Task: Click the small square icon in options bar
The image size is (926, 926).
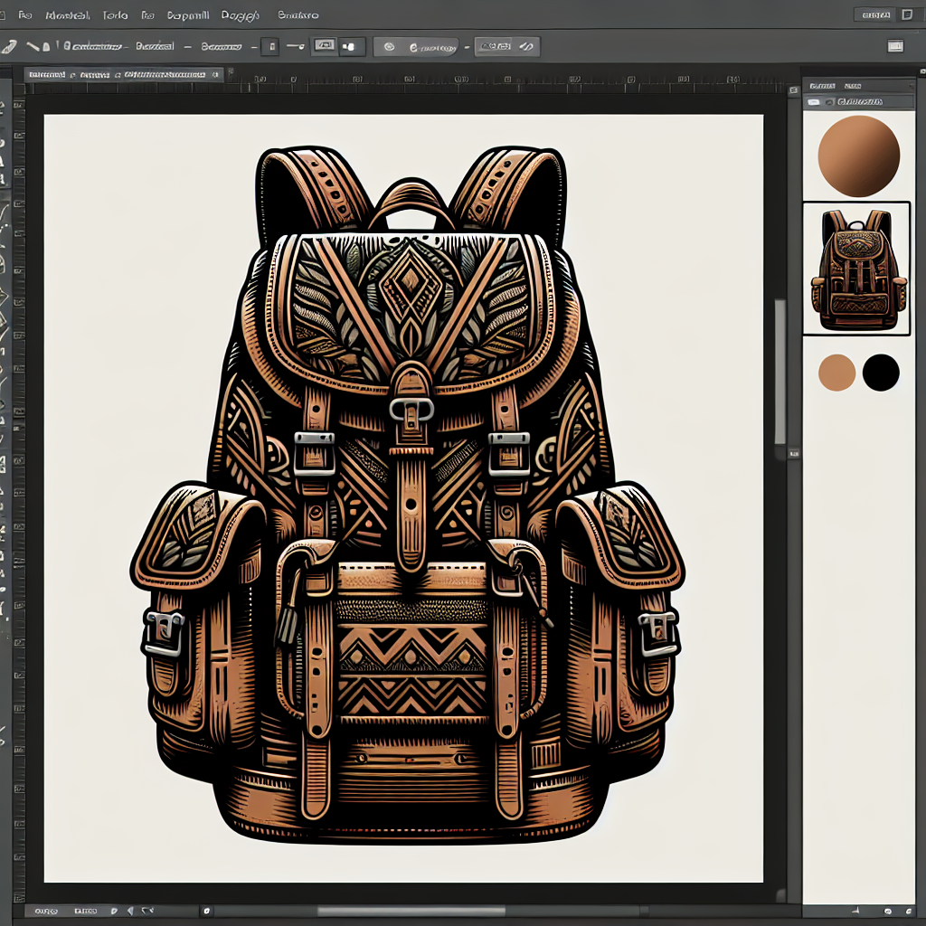Action: pos(269,46)
